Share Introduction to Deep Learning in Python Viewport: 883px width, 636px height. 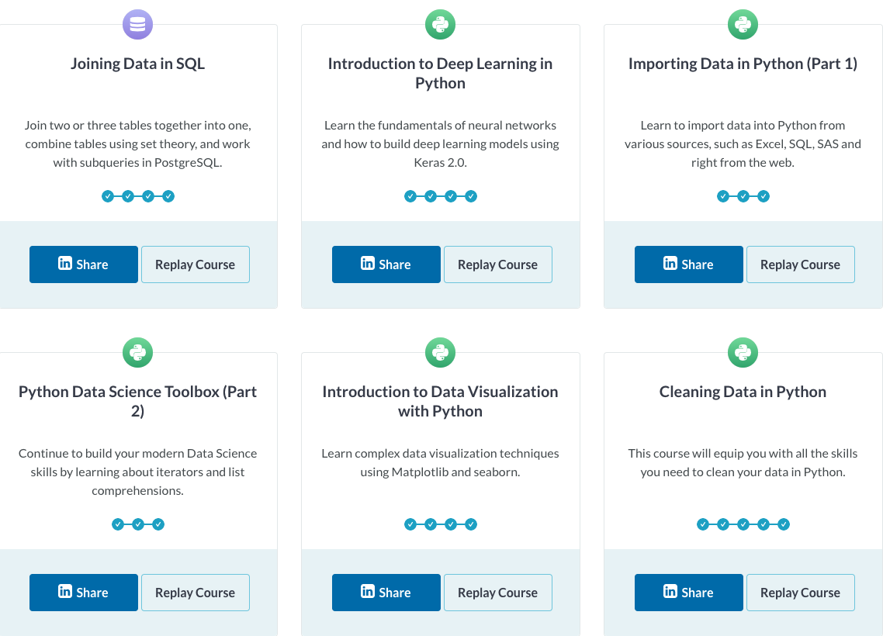386,264
